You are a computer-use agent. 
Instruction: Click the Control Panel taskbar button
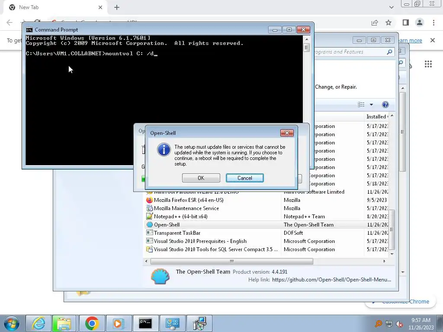coord(172,323)
